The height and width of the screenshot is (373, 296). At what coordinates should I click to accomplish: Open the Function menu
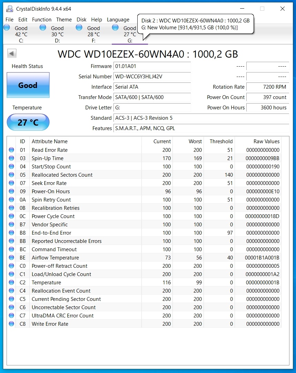pos(41,20)
